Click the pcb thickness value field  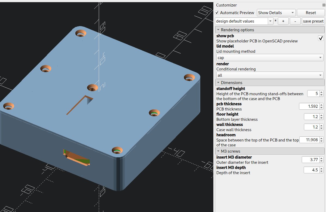click(x=309, y=106)
